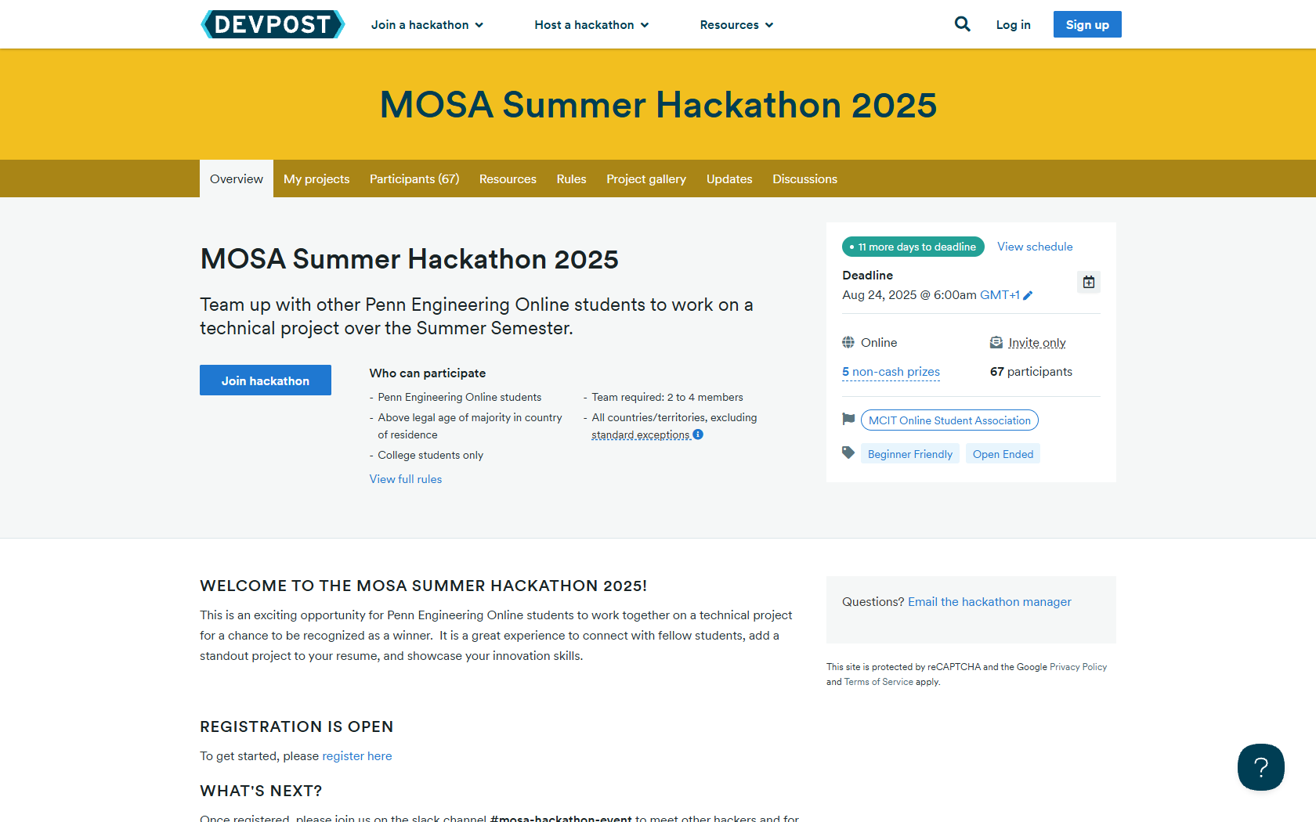Click the Log in link
This screenshot has height=822, width=1316.
tap(1013, 25)
